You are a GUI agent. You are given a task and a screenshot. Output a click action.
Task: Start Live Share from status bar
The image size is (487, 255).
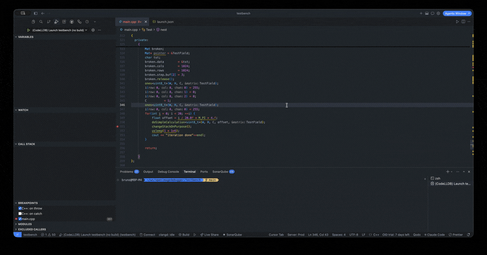tap(209, 235)
